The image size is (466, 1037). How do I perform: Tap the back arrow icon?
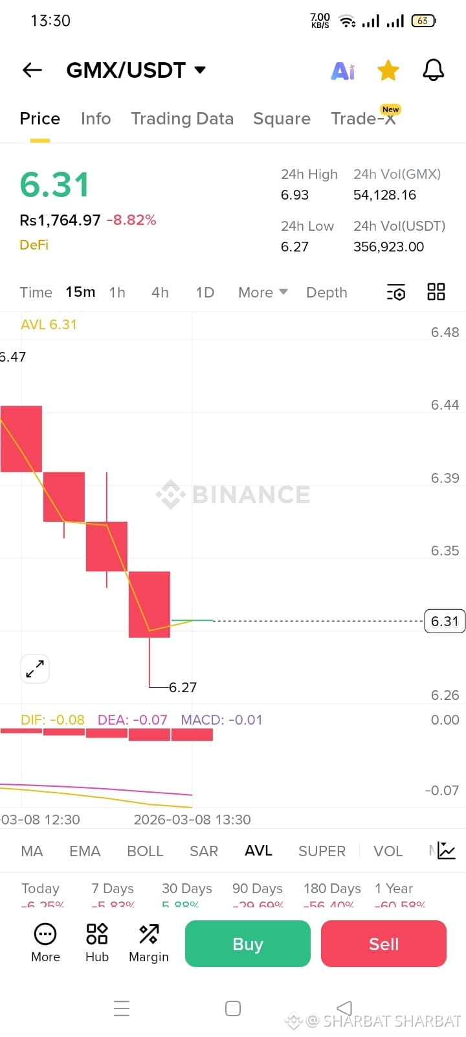[32, 70]
